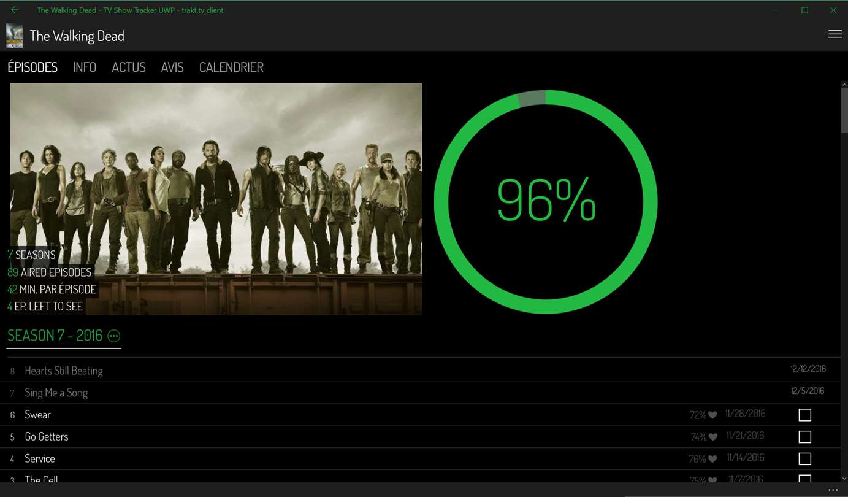Select the CALENDRIER tab
This screenshot has width=848, height=497.
tap(231, 67)
